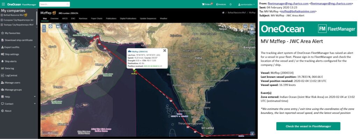
Task: Open the notifications bell
Action: pos(231,4)
